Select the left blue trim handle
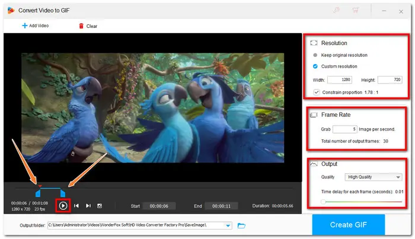Image resolution: width=415 pixels, height=239 pixels. (x=38, y=193)
